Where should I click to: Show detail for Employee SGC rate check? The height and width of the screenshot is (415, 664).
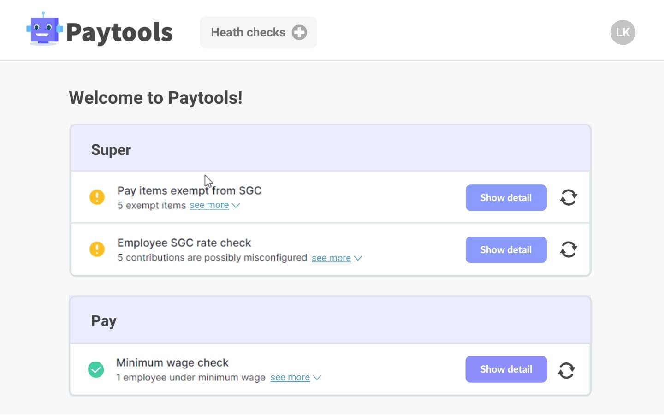[506, 249]
